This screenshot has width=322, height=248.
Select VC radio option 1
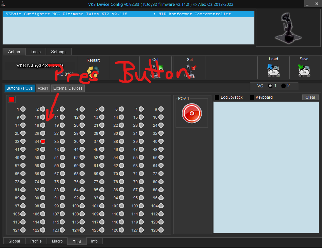click(270, 86)
